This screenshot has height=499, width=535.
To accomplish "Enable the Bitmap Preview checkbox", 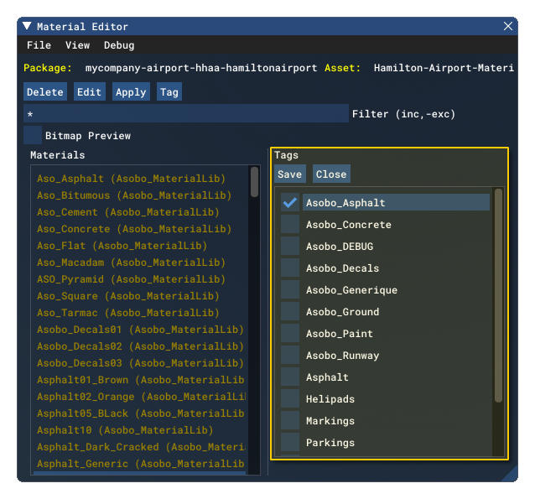I will (33, 136).
